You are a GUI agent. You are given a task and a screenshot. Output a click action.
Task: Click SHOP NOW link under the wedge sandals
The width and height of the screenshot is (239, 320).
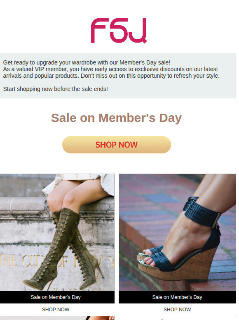[x=177, y=310]
